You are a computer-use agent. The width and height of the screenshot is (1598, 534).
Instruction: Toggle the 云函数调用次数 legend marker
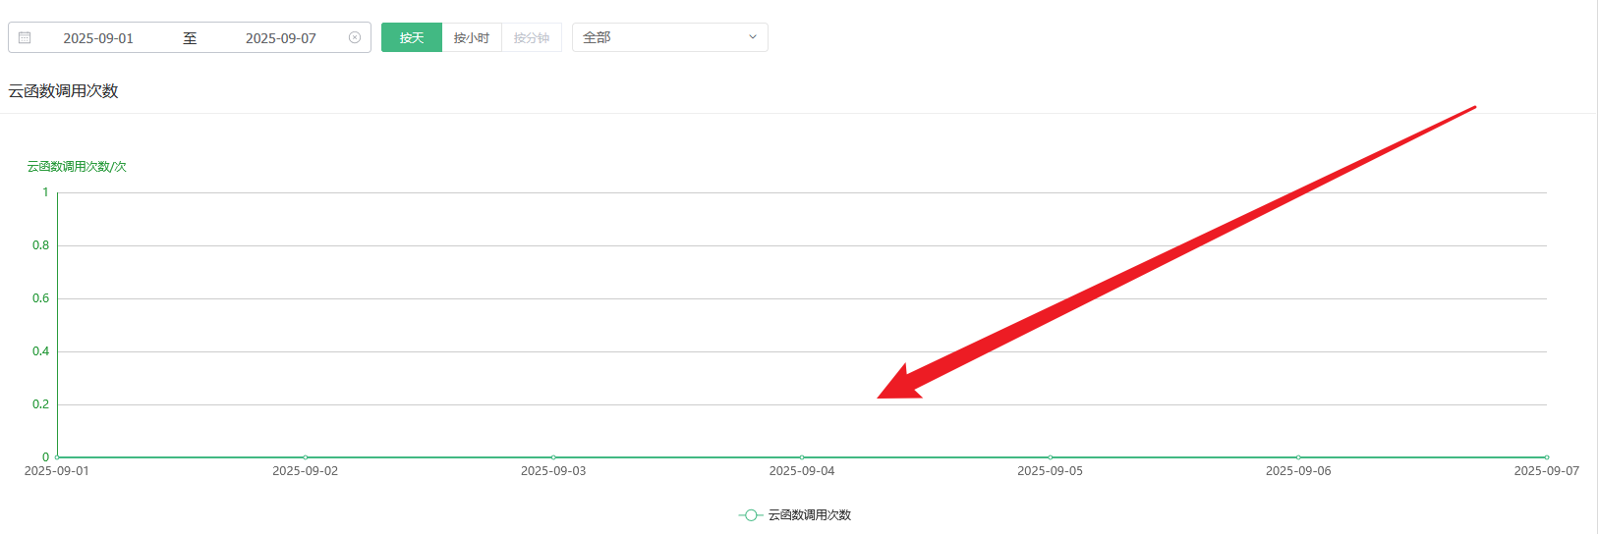pyautogui.click(x=751, y=515)
